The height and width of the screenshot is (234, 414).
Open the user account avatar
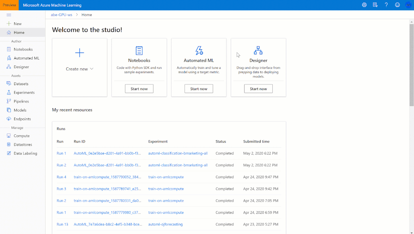tap(409, 5)
